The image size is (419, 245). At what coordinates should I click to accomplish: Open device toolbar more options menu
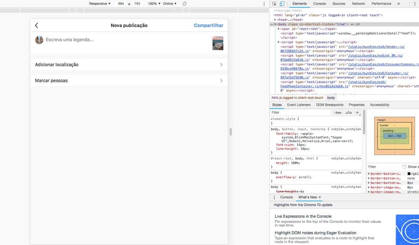pos(264,4)
